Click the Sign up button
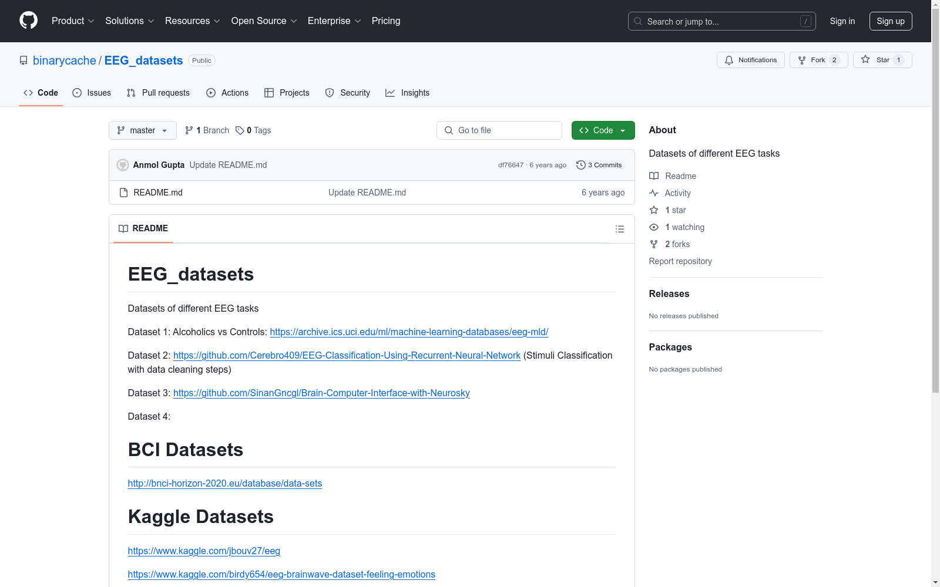Viewport: 940px width, 587px height. click(x=891, y=21)
